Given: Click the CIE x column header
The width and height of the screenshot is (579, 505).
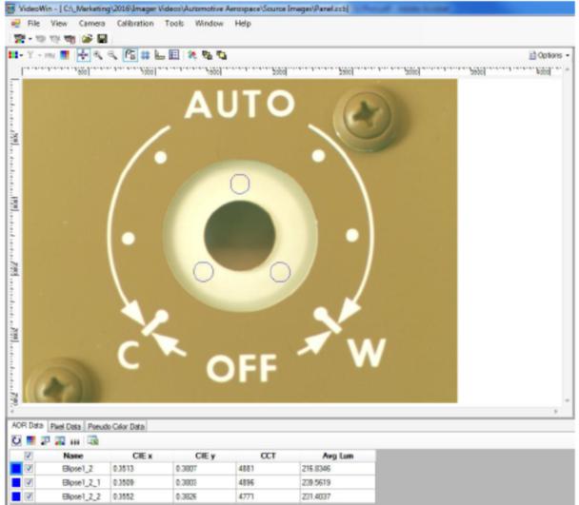Looking at the screenshot, I should coord(142,456).
